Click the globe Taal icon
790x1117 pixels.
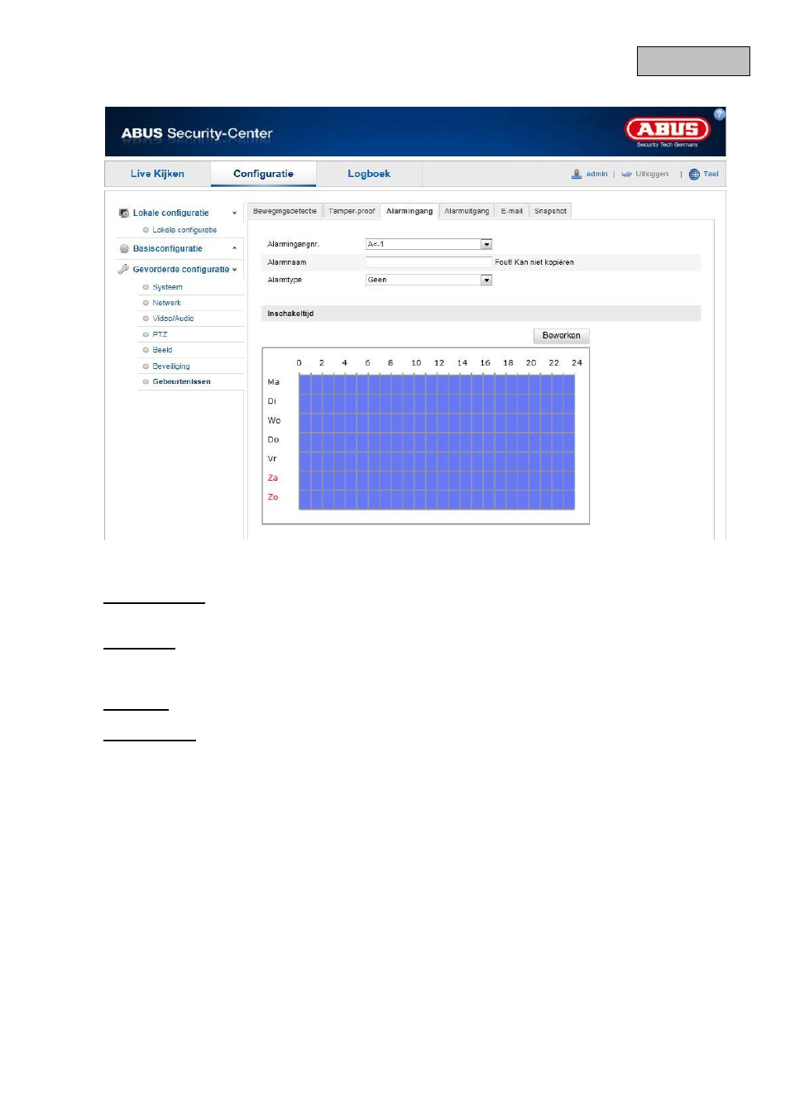pos(694,175)
